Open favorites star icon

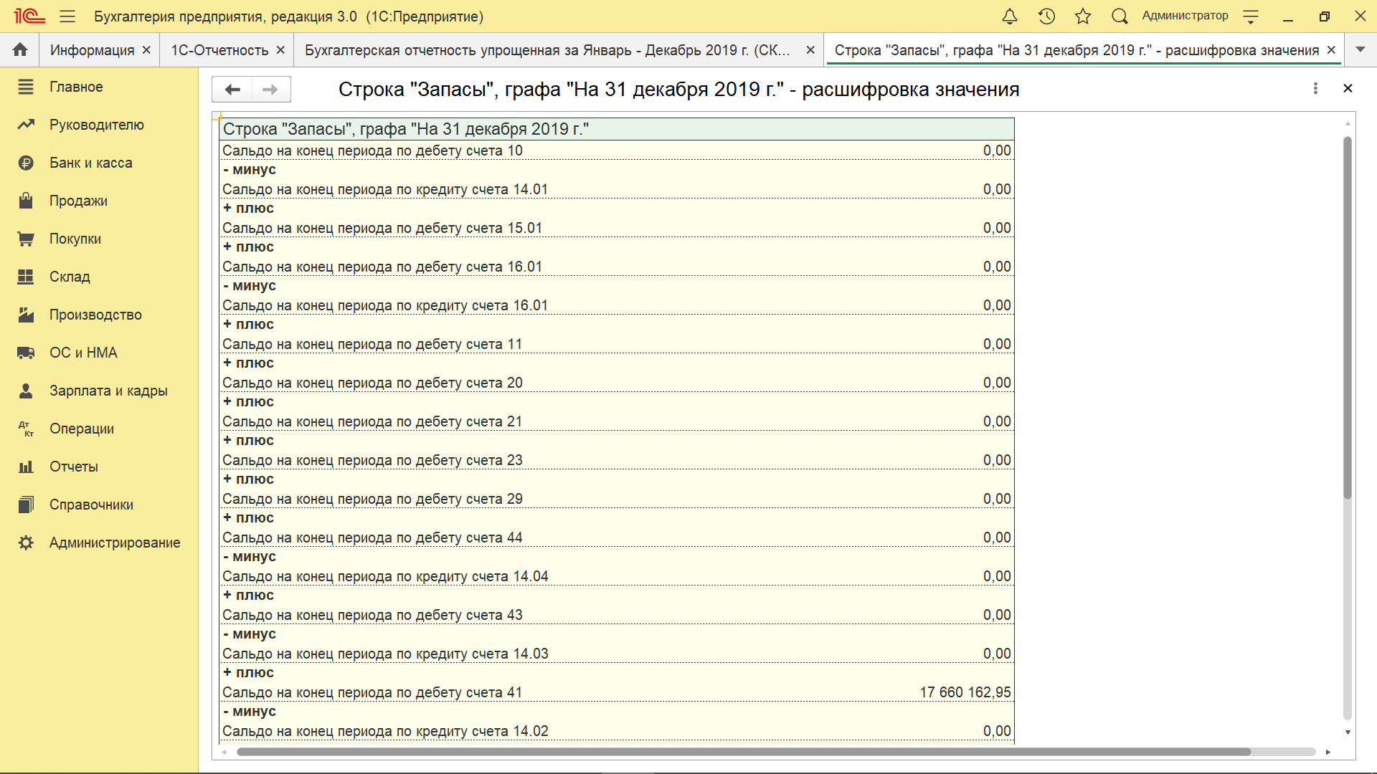(1083, 16)
